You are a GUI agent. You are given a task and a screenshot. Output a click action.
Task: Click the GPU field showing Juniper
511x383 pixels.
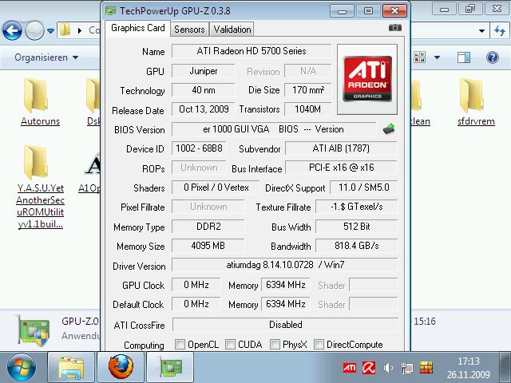click(x=203, y=71)
